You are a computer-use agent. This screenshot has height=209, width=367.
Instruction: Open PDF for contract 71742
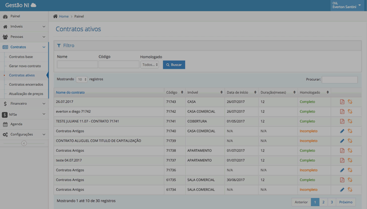[x=342, y=112]
